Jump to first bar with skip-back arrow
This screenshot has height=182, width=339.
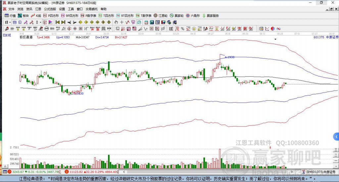(57, 22)
